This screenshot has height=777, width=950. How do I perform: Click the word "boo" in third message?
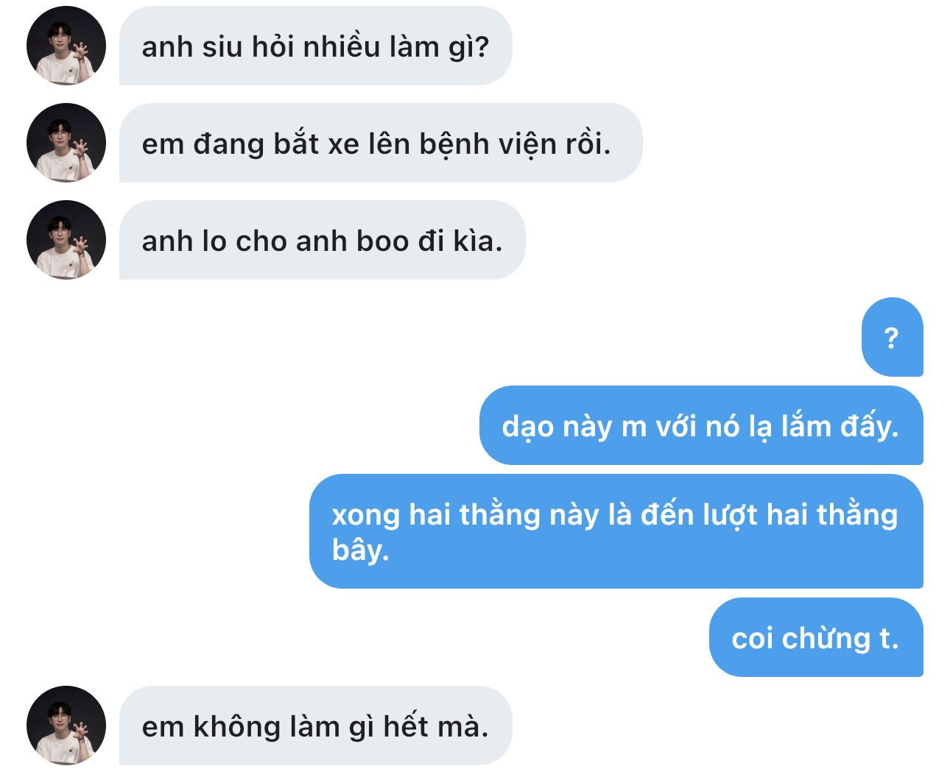pyautogui.click(x=383, y=241)
